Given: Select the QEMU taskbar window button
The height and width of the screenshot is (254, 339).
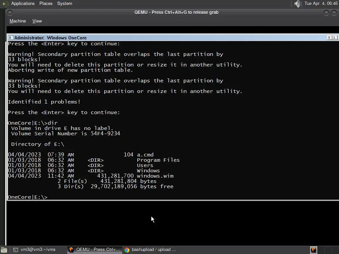Looking at the screenshot, I should click(x=94, y=250).
